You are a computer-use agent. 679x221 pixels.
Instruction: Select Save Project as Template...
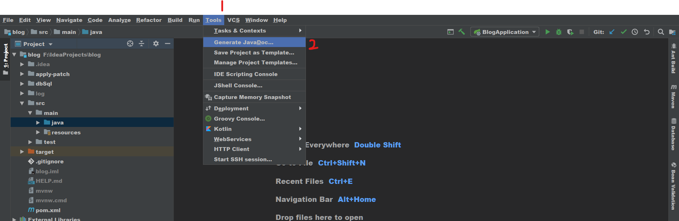254,53
